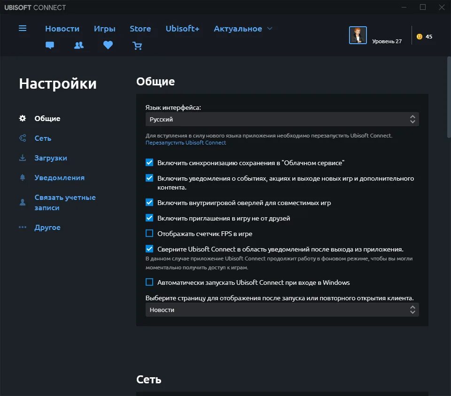The height and width of the screenshot is (396, 451).
Task: Uncheck notifications about events and new games
Action: [149, 178]
